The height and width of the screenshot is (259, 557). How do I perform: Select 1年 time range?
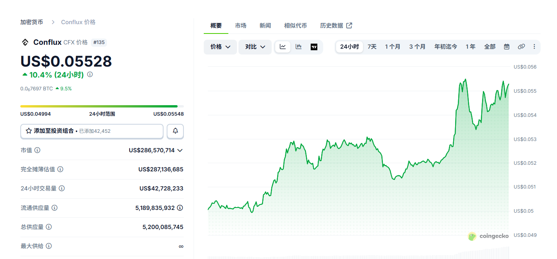tap(470, 47)
